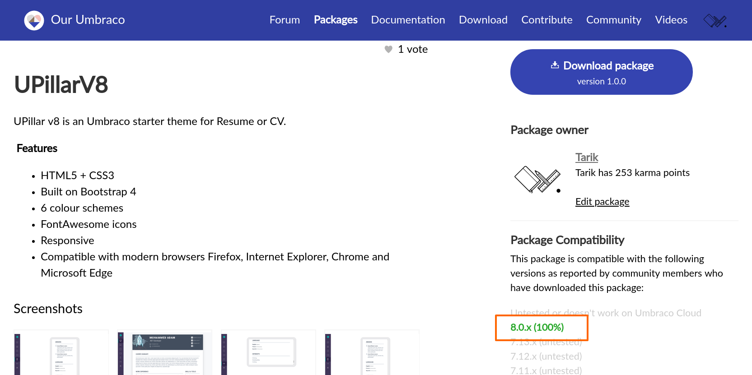
Task: Select the 8.0.x (100%) compatibility entry
Action: (537, 327)
